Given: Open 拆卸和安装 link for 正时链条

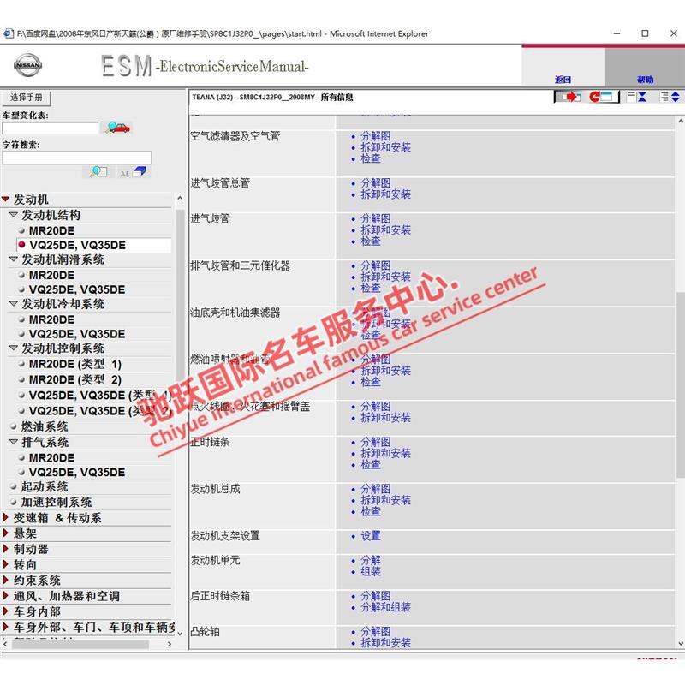Looking at the screenshot, I should click(386, 454).
